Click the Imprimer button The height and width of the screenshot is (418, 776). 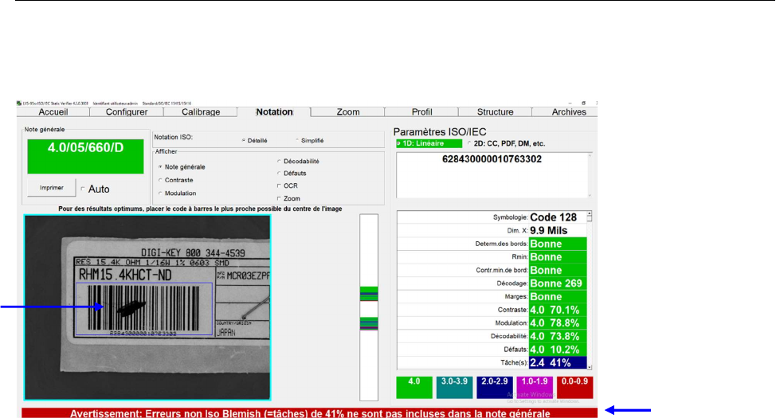(52, 187)
